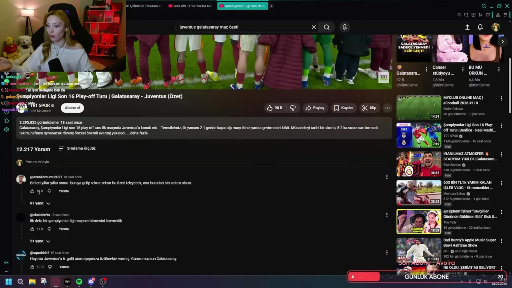This screenshot has width=512, height=288.
Task: Click the Klip clip button
Action: point(369,108)
